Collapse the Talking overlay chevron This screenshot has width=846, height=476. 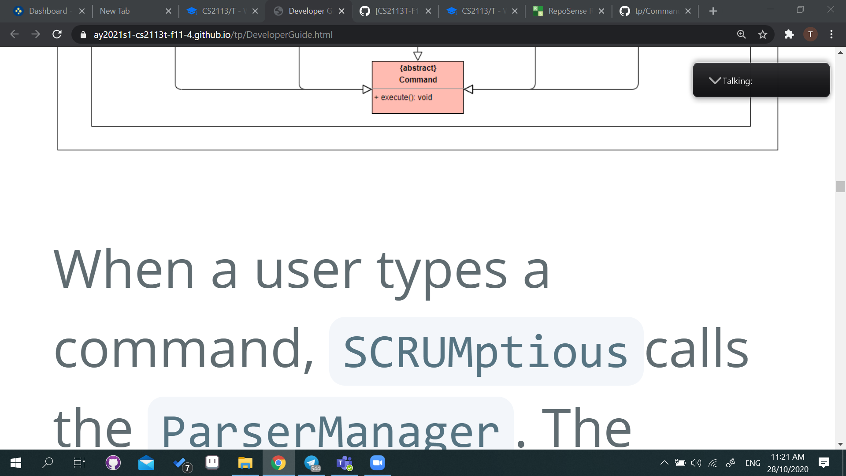click(x=715, y=81)
